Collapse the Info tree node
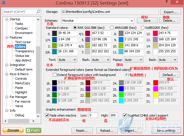 [x=7, y=111]
